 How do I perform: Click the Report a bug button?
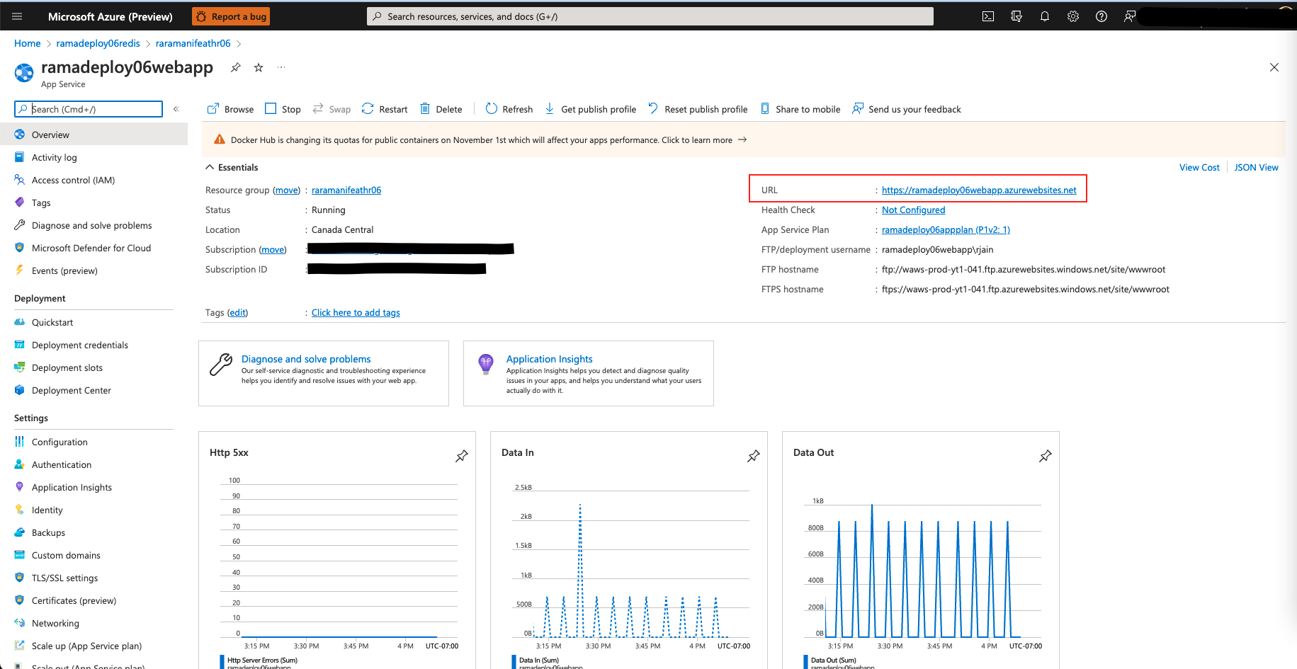click(x=231, y=16)
